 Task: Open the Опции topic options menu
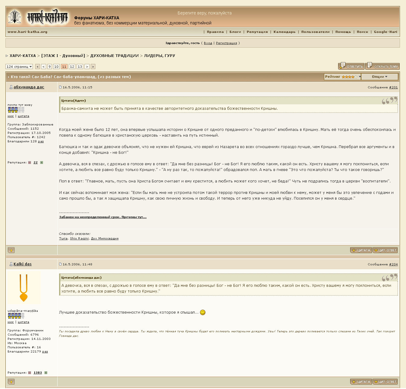[x=379, y=77]
